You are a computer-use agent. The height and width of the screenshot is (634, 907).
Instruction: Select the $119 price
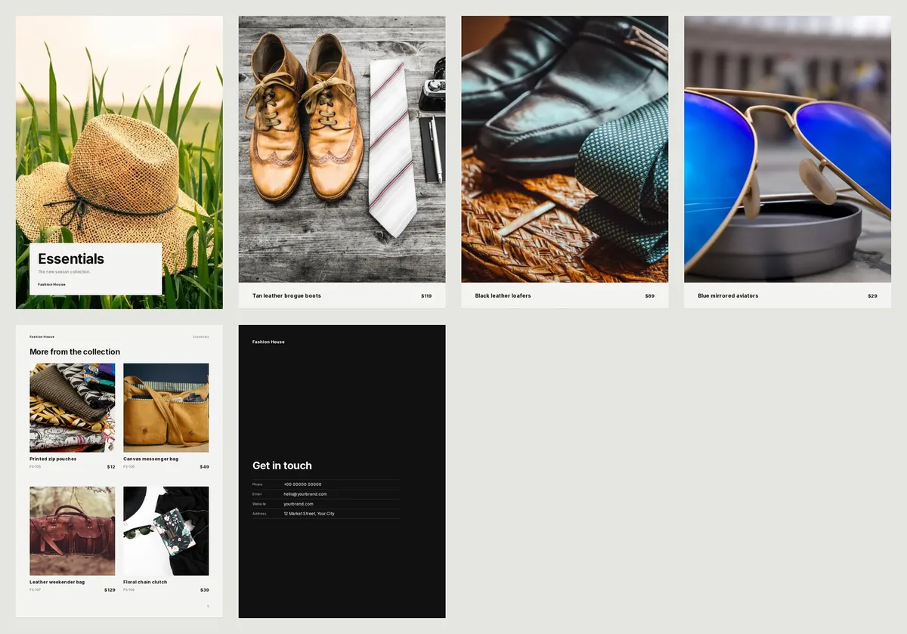[x=426, y=296]
